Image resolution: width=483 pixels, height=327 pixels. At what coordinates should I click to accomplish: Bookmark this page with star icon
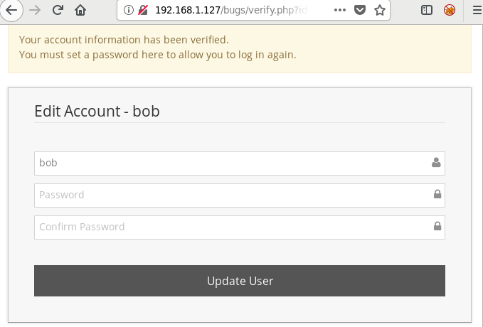coord(380,11)
